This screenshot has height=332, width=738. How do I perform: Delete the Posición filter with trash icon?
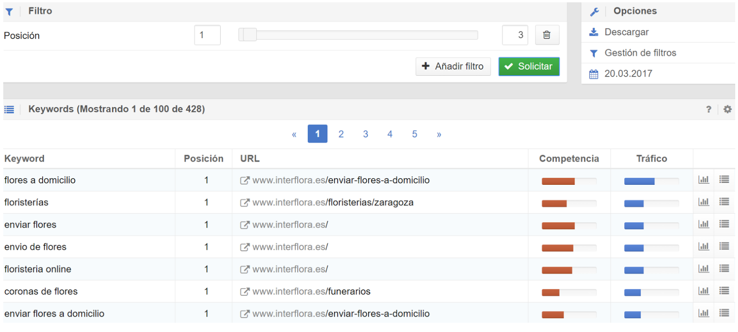pyautogui.click(x=547, y=35)
